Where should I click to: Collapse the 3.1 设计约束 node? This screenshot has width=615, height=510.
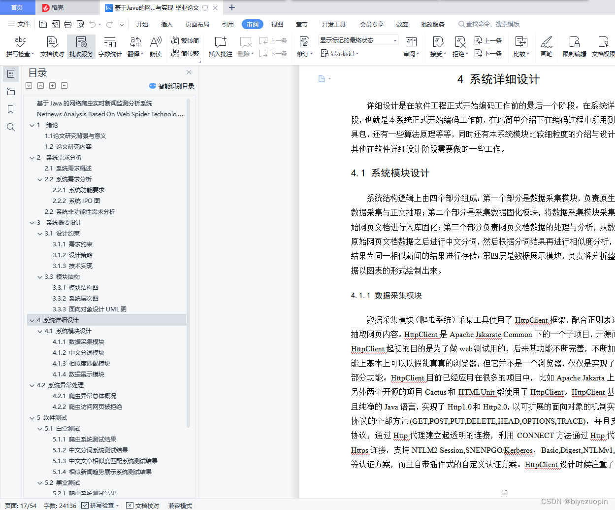[40, 234]
